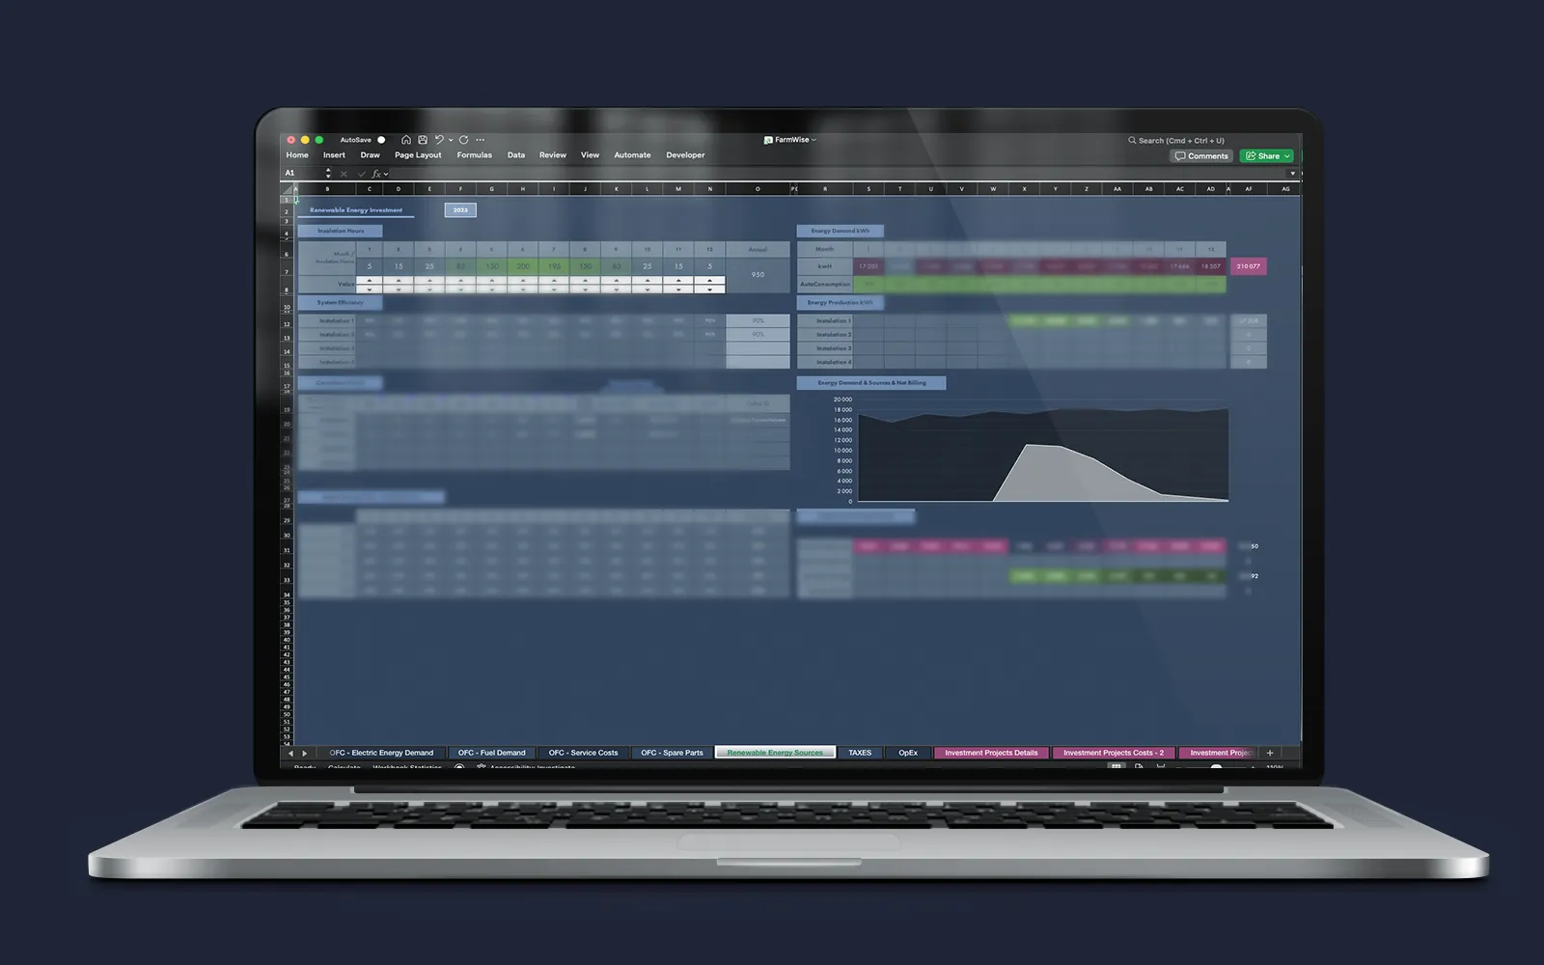
Task: Switch to Investment Projects Details sheet
Action: tap(991, 753)
